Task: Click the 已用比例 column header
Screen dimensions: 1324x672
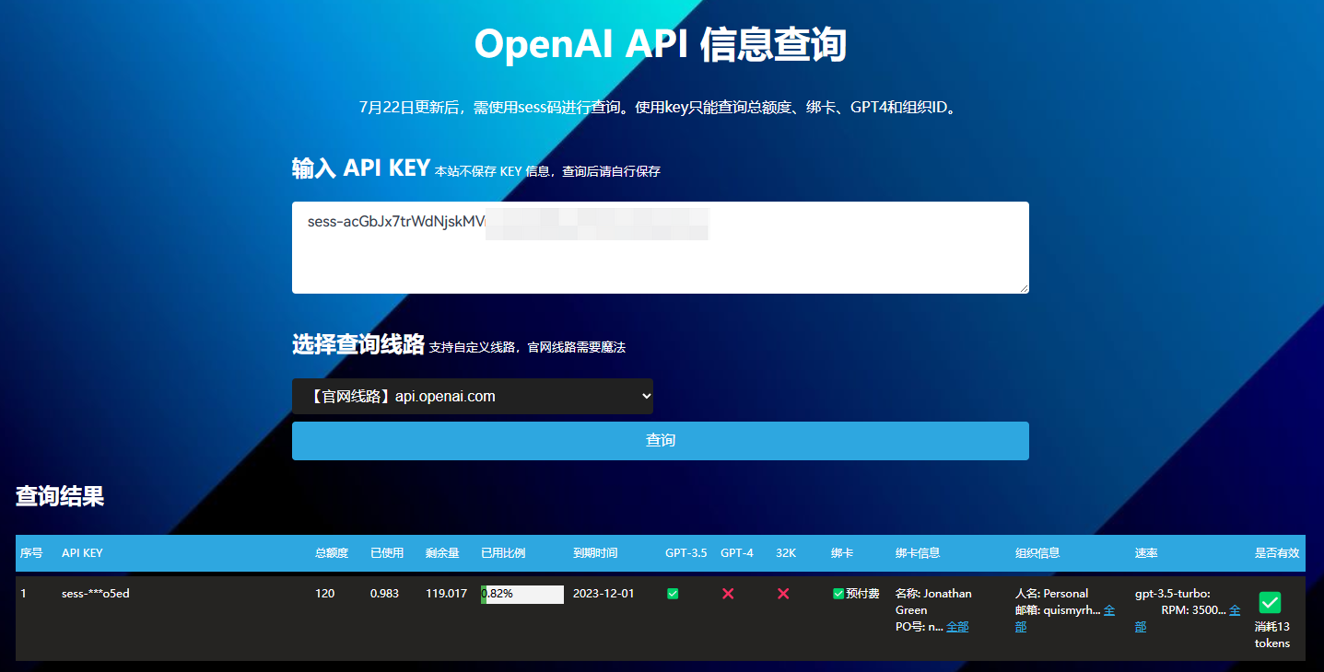Action: pos(503,553)
